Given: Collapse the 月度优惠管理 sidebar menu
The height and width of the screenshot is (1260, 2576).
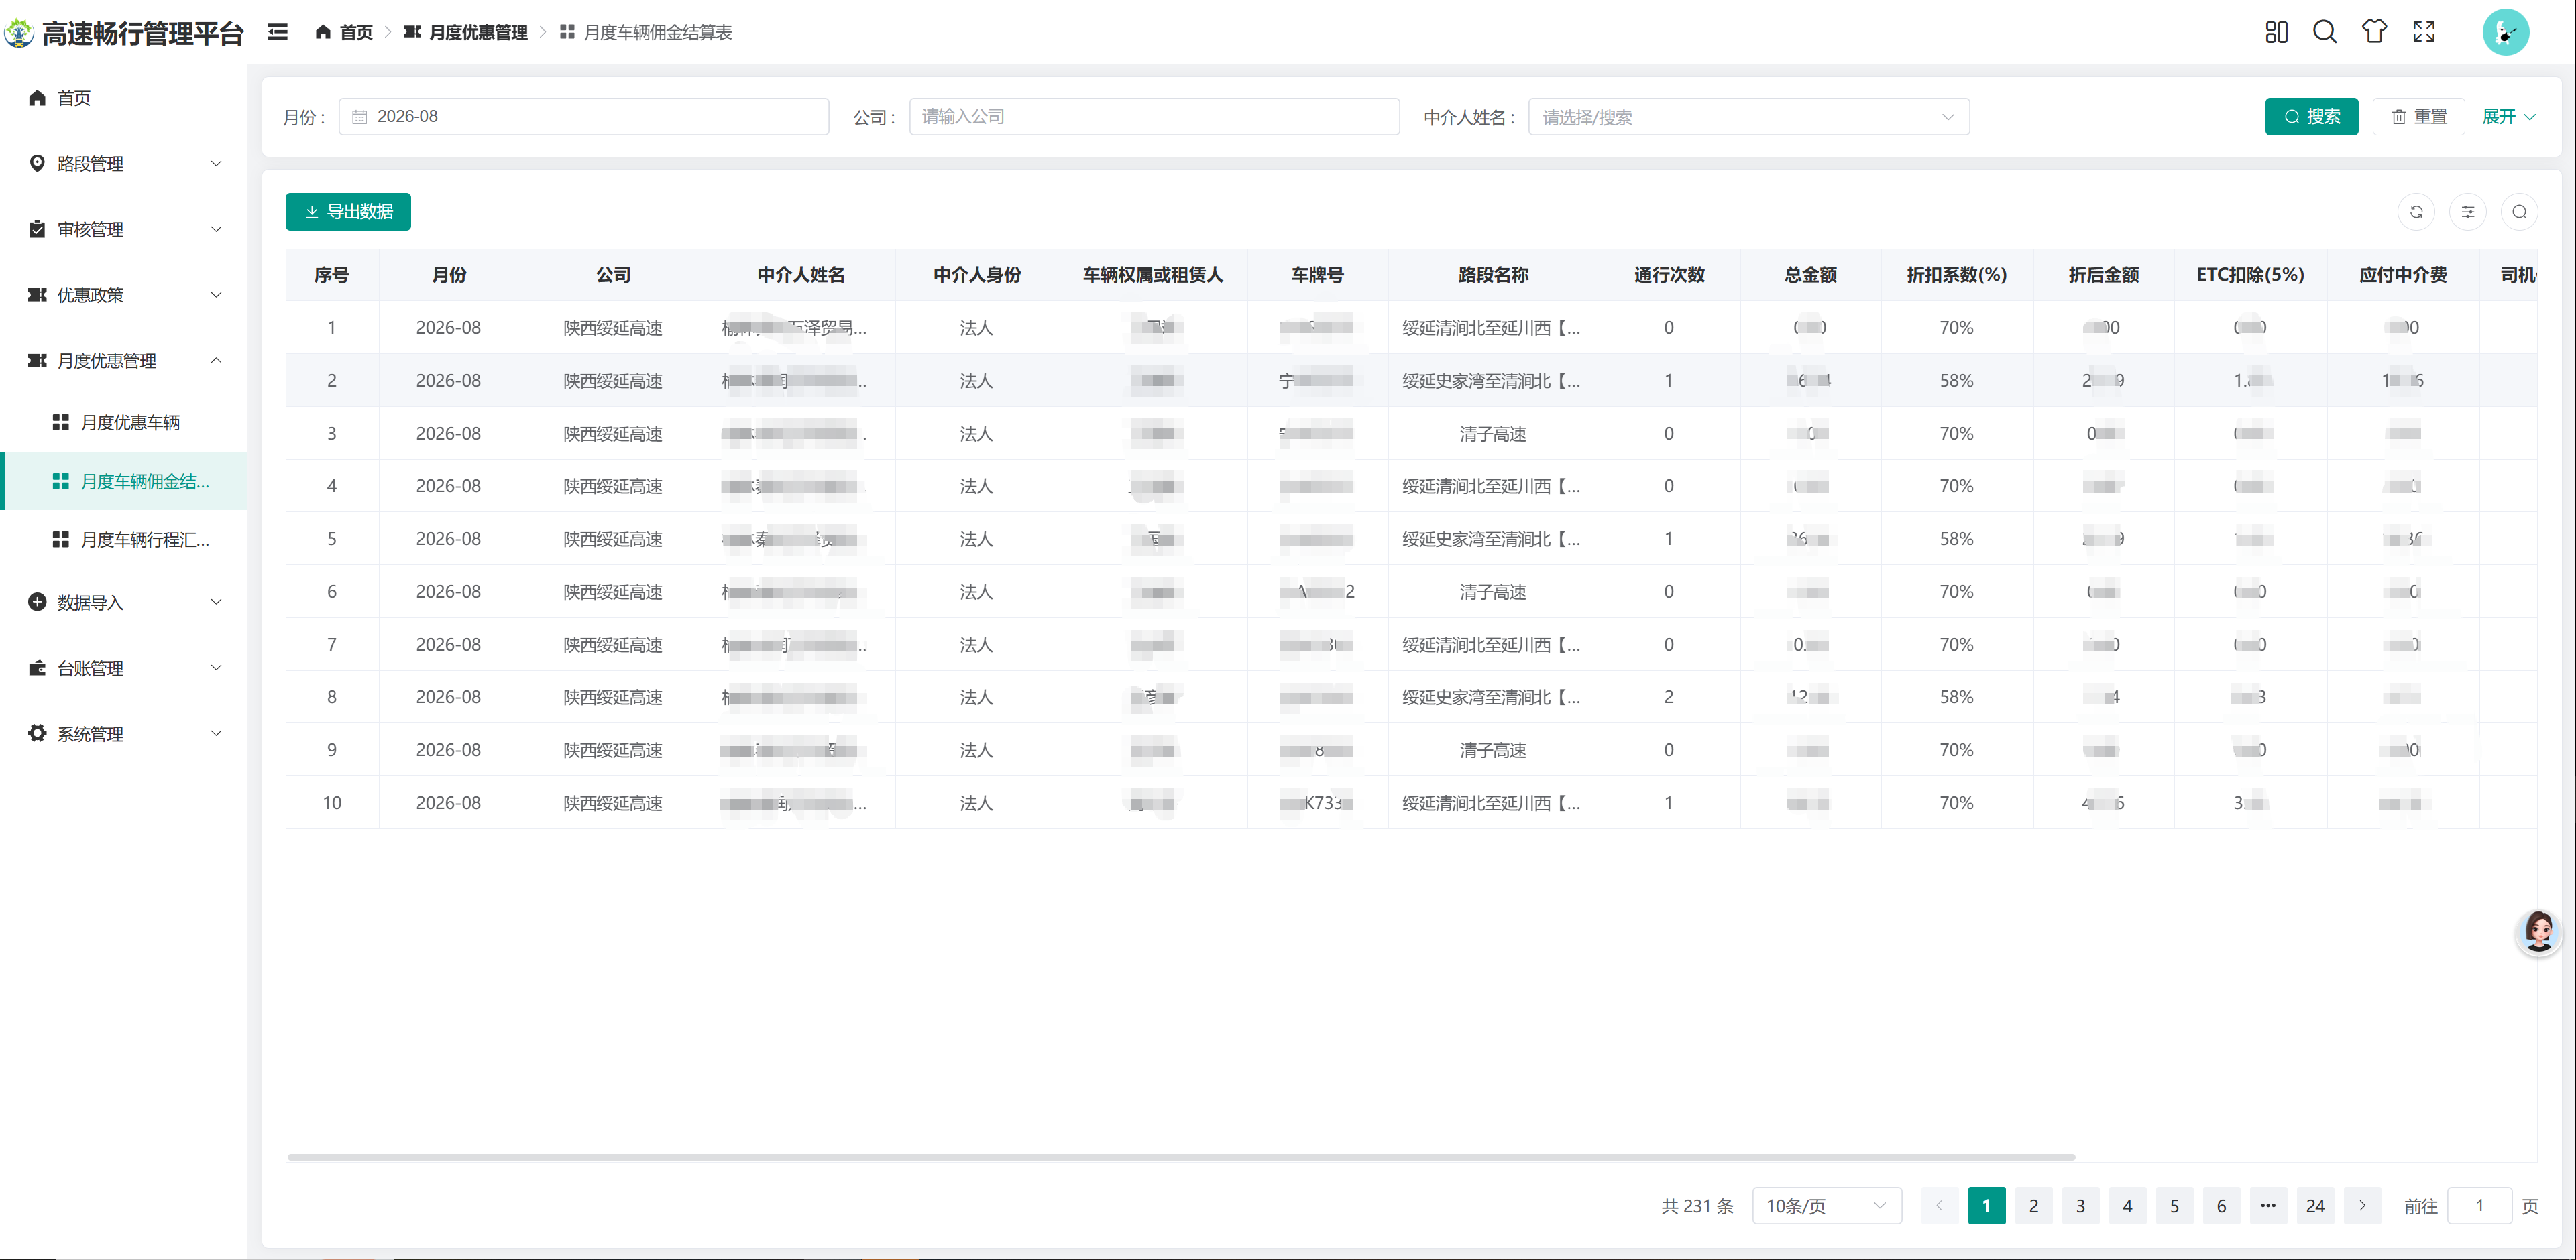Looking at the screenshot, I should 124,361.
